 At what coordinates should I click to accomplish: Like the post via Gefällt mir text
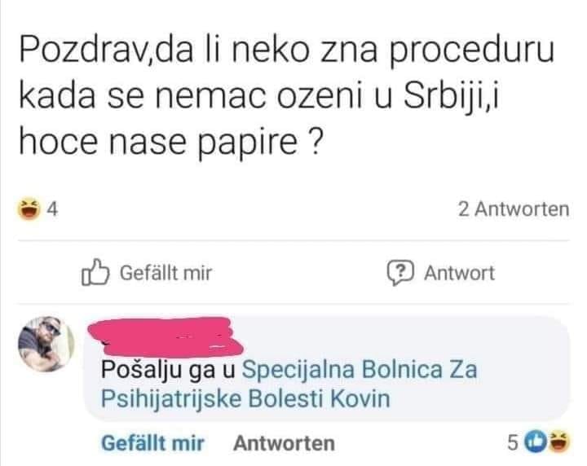tap(166, 273)
